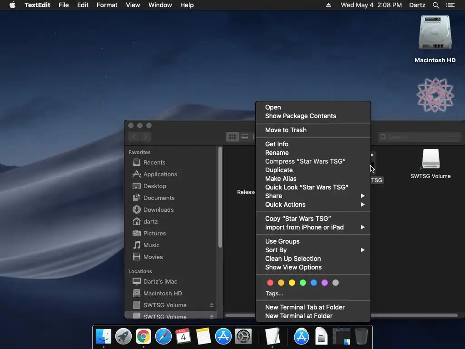465x349 pixels.
Task: Open Safari compass icon in Dock
Action: pos(163,337)
